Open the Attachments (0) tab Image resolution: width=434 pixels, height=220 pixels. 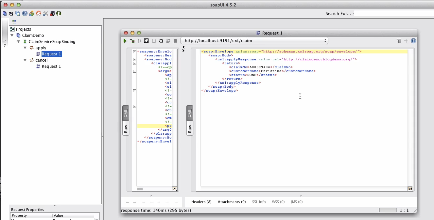tap(232, 202)
